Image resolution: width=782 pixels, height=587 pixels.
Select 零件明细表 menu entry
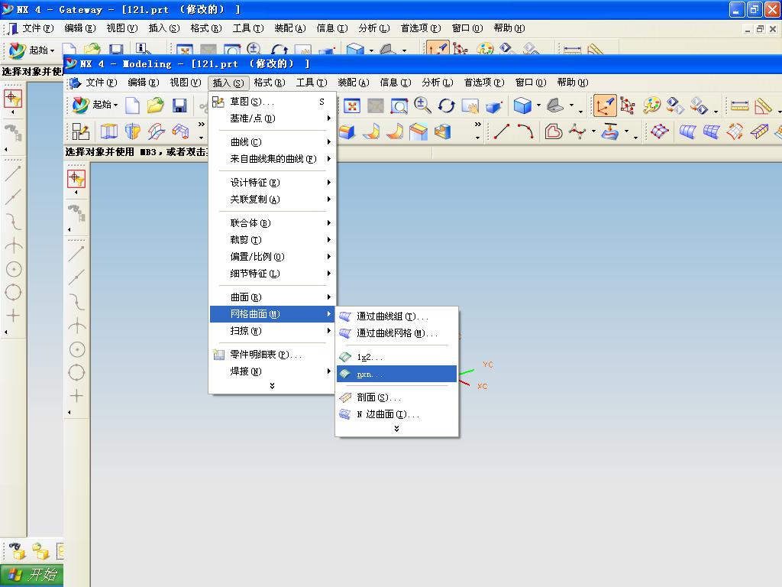pos(273,355)
